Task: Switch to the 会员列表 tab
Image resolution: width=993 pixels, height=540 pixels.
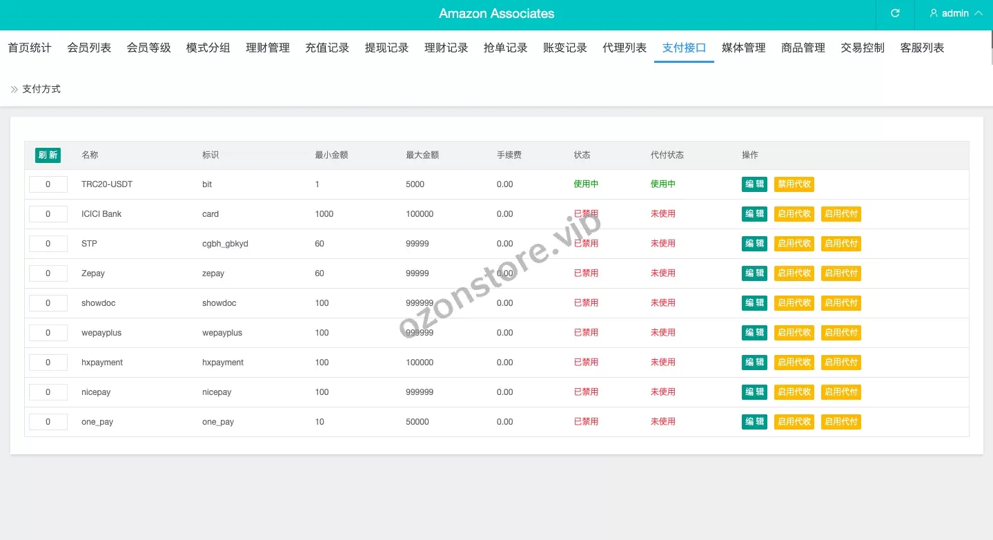Action: (89, 48)
